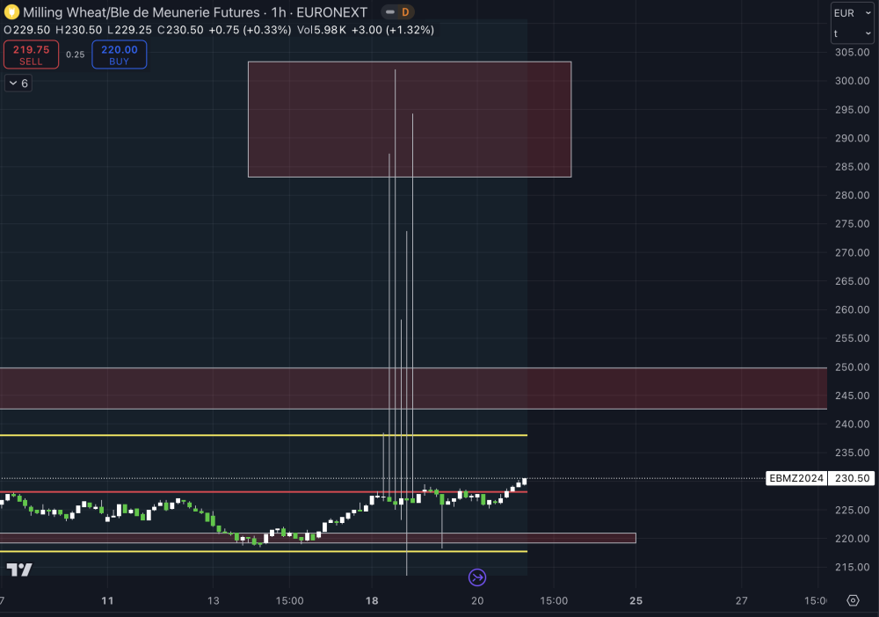Click the purple scroll-to-latest-bar arrow icon
The image size is (879, 617).
(477, 577)
